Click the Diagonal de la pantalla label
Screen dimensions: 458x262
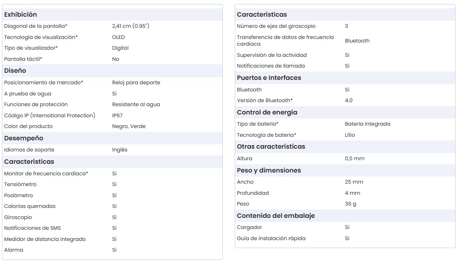click(x=35, y=26)
